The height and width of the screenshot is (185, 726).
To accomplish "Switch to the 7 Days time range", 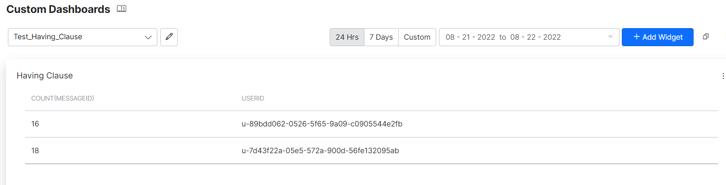I will (x=381, y=37).
